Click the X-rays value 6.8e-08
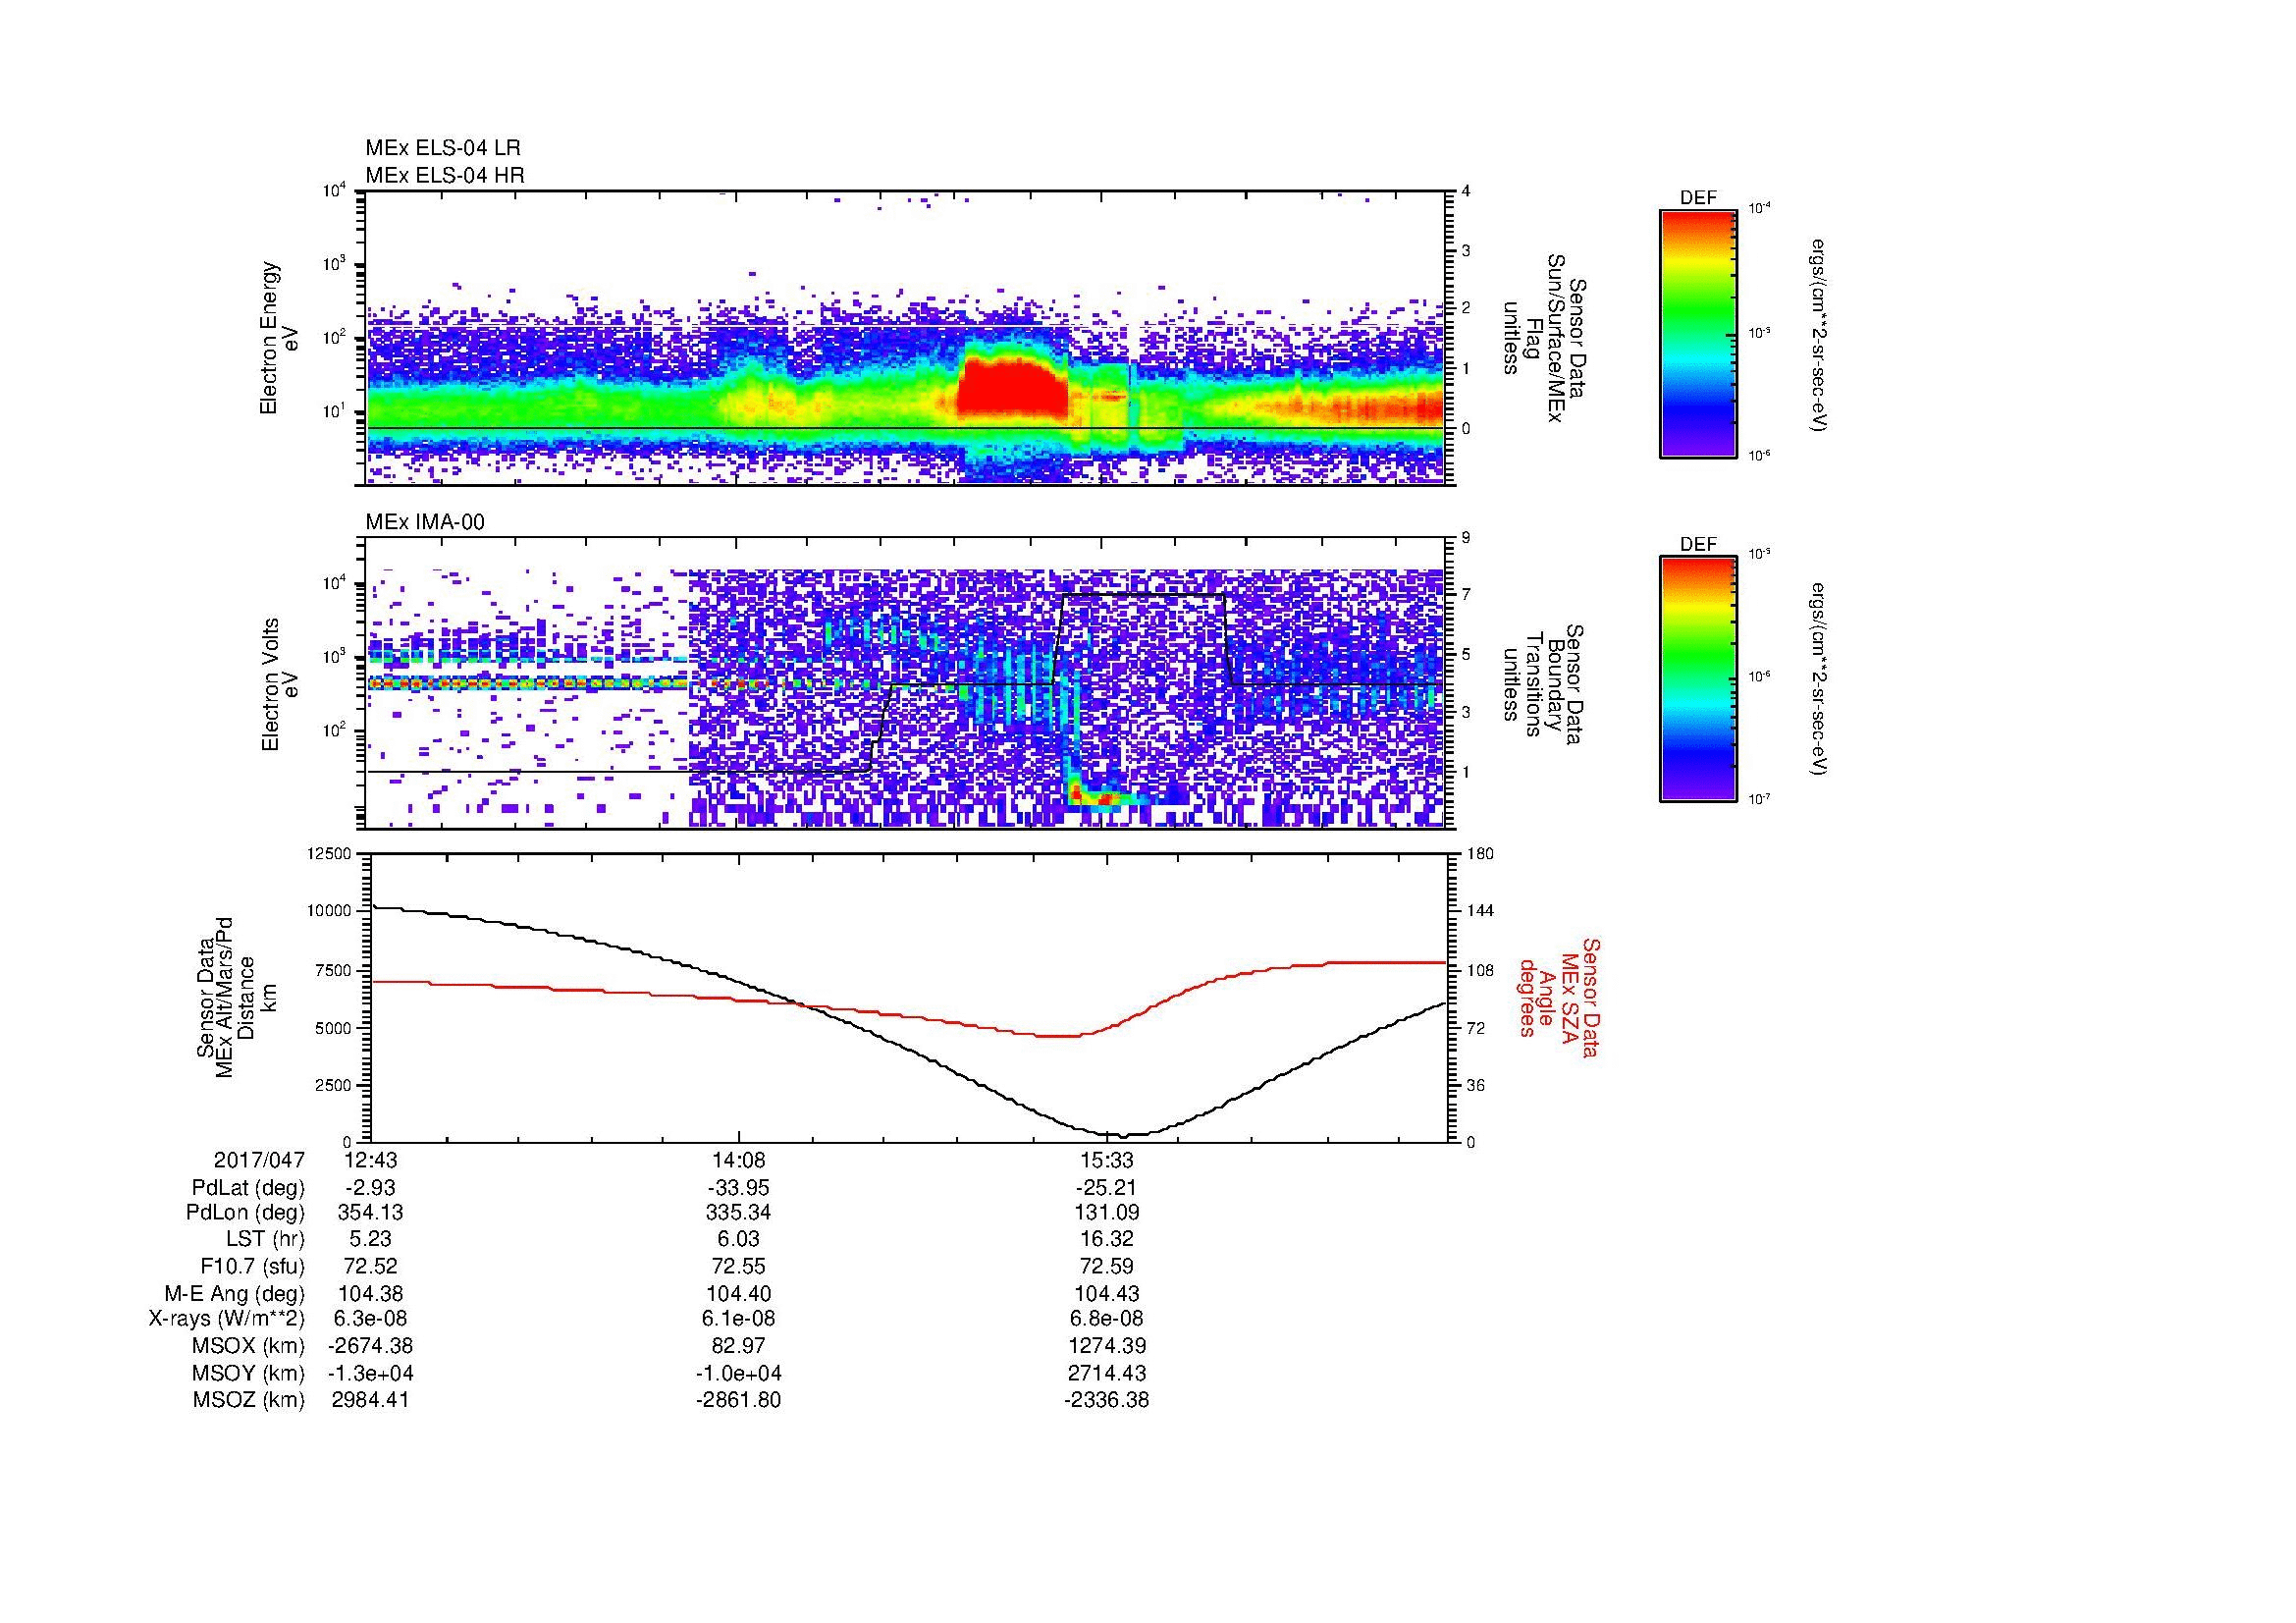Screen dimensions: 2296x1623 coord(1106,1319)
